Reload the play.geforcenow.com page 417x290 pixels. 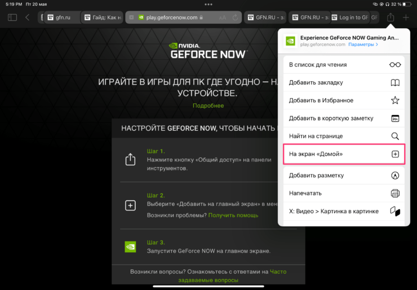click(x=235, y=17)
